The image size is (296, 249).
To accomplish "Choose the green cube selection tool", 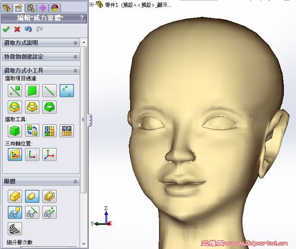I will 15,130.
